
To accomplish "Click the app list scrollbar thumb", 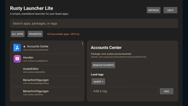I will pyautogui.click(x=83, y=44).
